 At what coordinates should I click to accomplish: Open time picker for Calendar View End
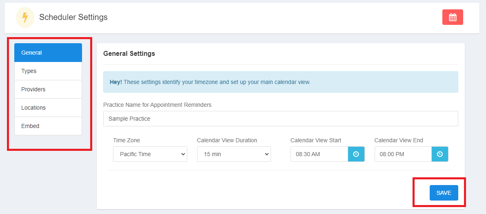click(439, 154)
